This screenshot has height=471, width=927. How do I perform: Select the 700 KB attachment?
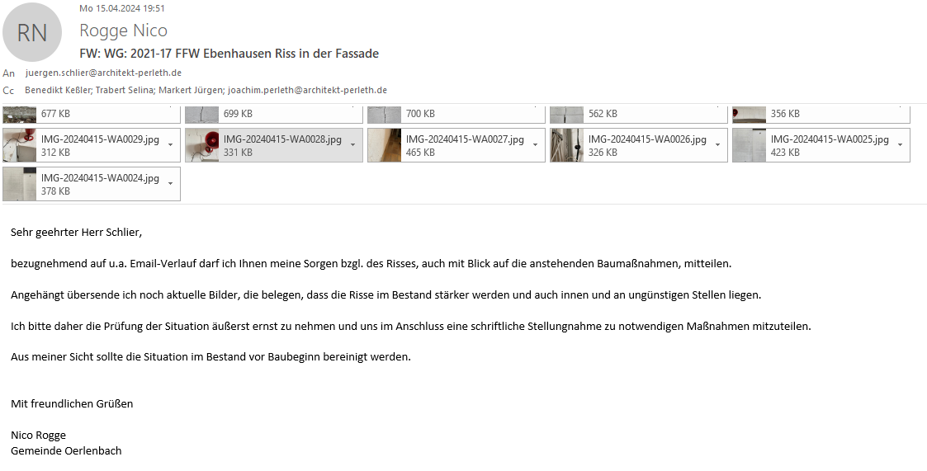click(456, 114)
